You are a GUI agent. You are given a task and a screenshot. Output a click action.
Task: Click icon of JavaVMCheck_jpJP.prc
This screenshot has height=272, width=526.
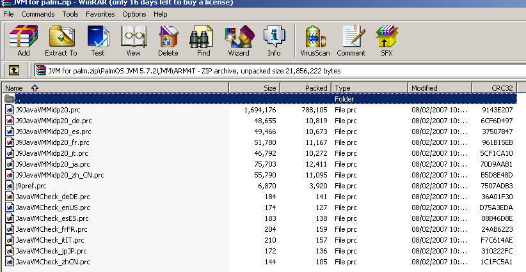[10, 251]
